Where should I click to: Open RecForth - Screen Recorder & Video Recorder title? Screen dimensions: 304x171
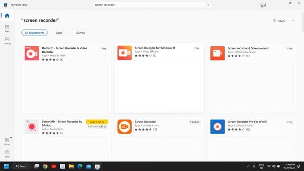click(65, 50)
